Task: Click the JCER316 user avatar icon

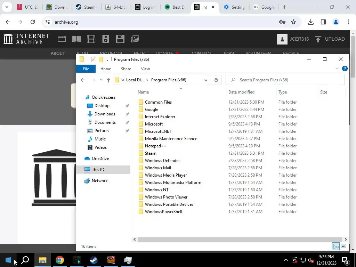Action: tap(282, 39)
